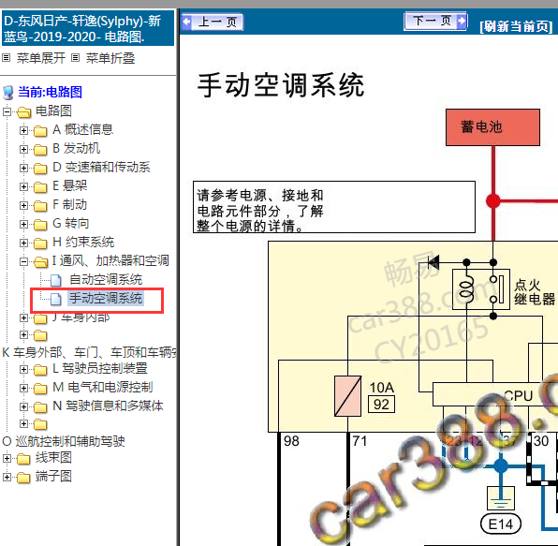Select the 端子图 label
This screenshot has height=546, width=558.
tap(53, 477)
